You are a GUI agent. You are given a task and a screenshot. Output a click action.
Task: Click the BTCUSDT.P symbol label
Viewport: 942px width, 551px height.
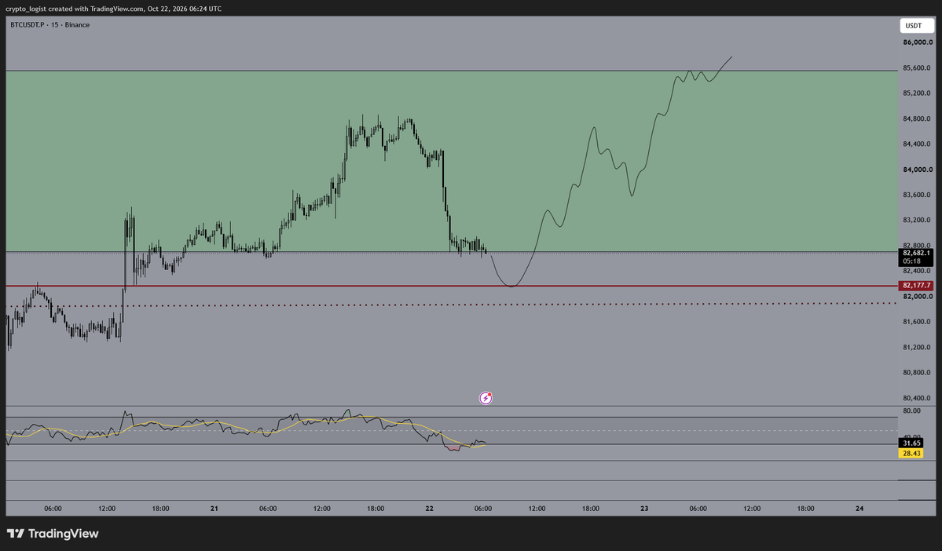click(27, 25)
